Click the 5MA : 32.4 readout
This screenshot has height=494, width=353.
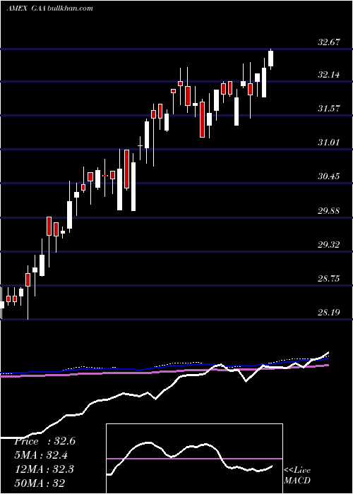[41, 455]
